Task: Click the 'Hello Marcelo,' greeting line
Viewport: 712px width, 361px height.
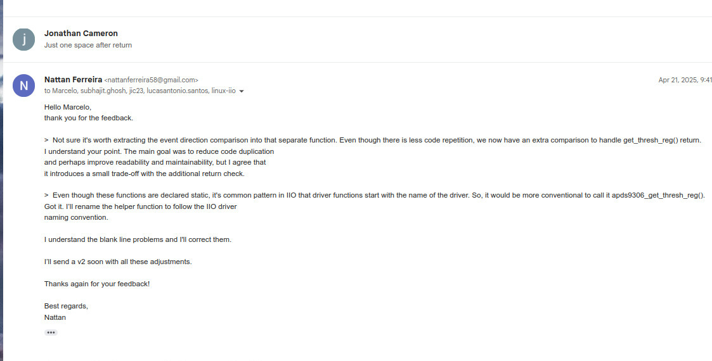Action: (68, 108)
